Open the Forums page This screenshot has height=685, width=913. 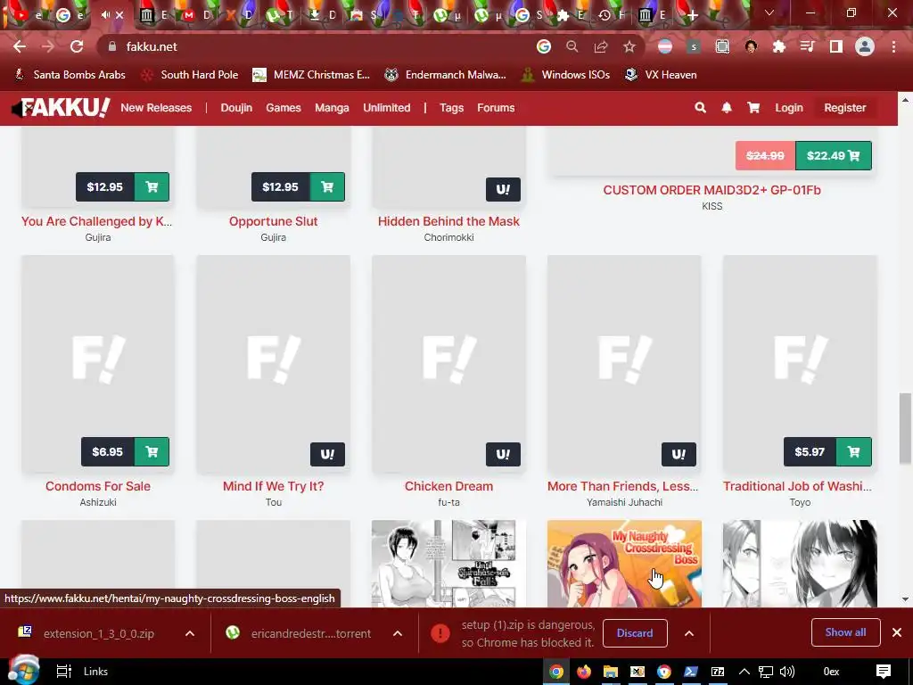click(496, 108)
